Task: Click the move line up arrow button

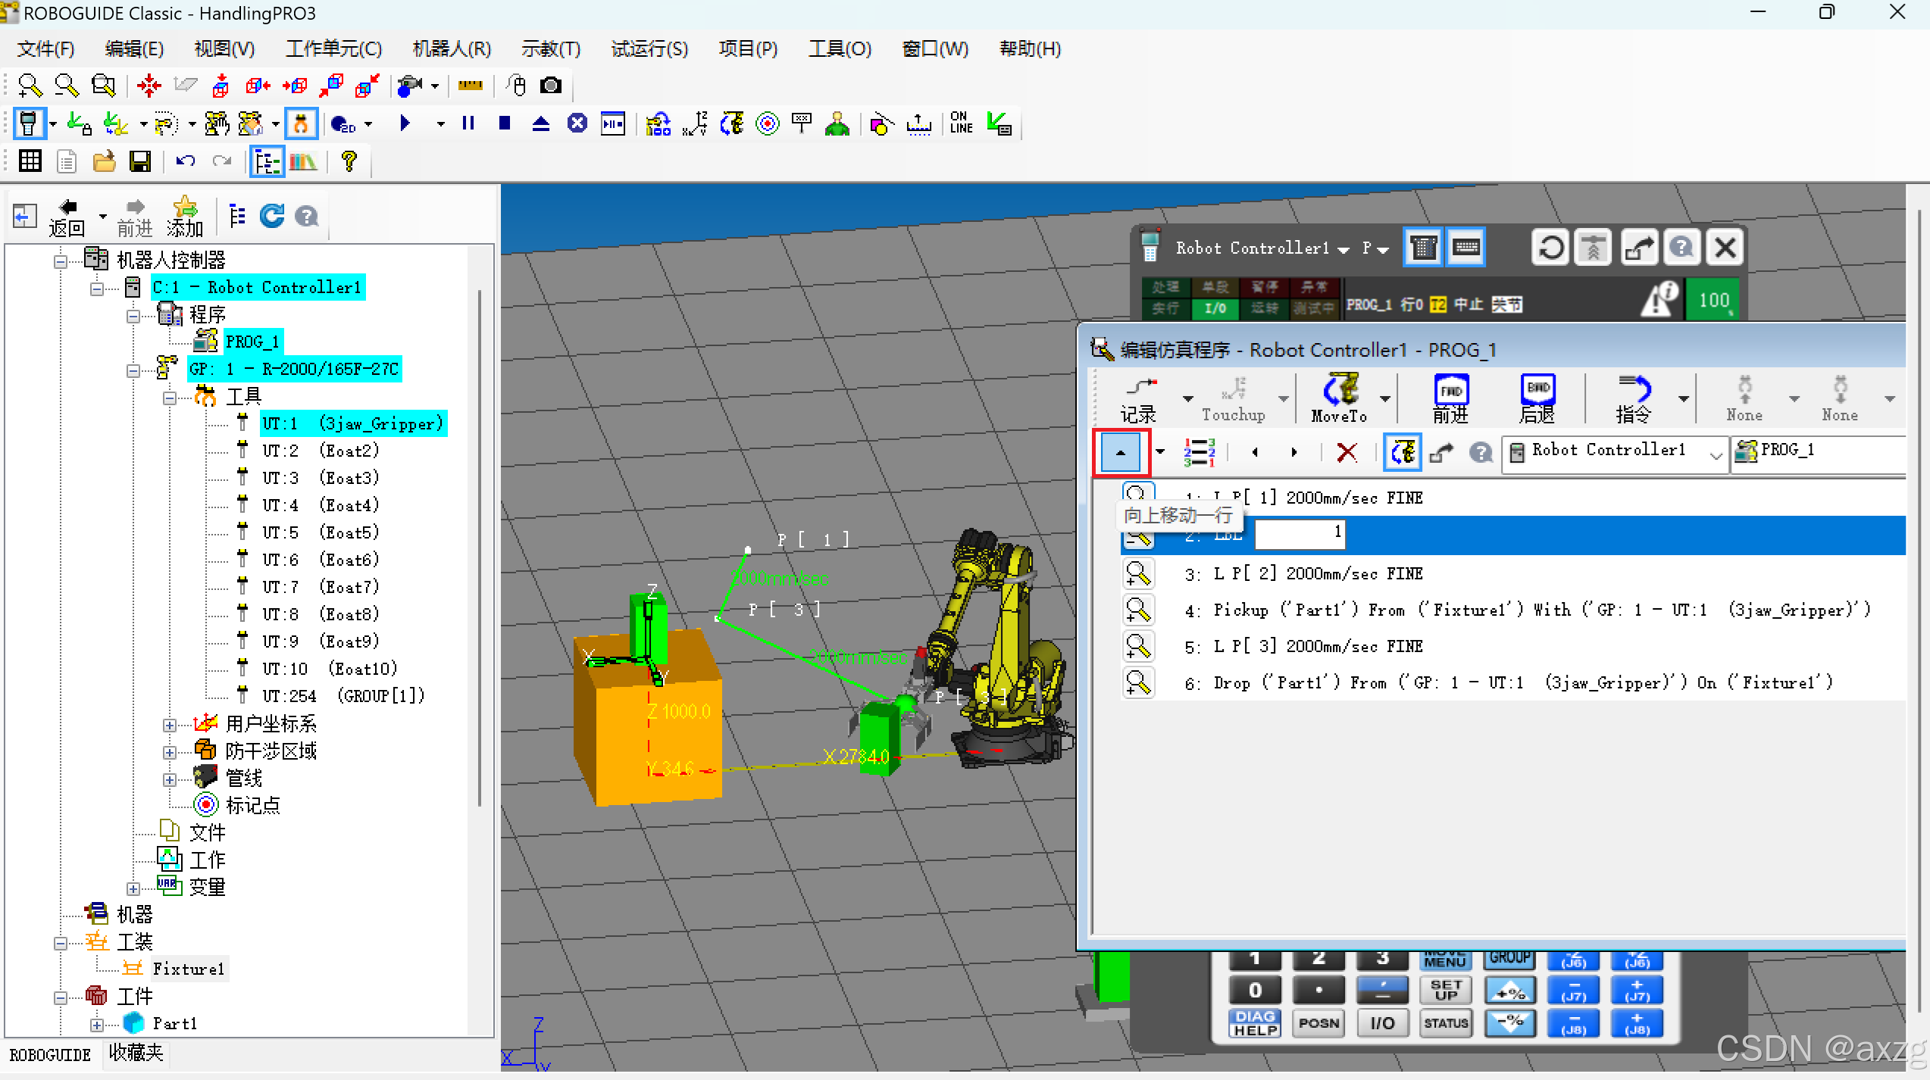Action: pos(1120,452)
